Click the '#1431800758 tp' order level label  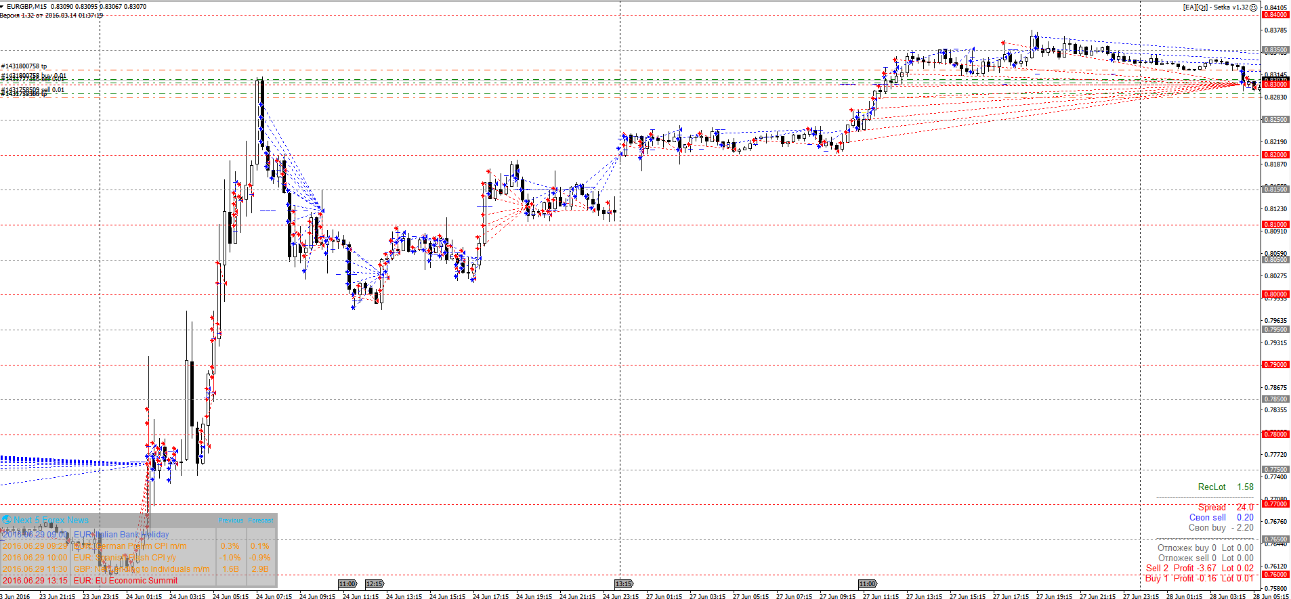24,66
